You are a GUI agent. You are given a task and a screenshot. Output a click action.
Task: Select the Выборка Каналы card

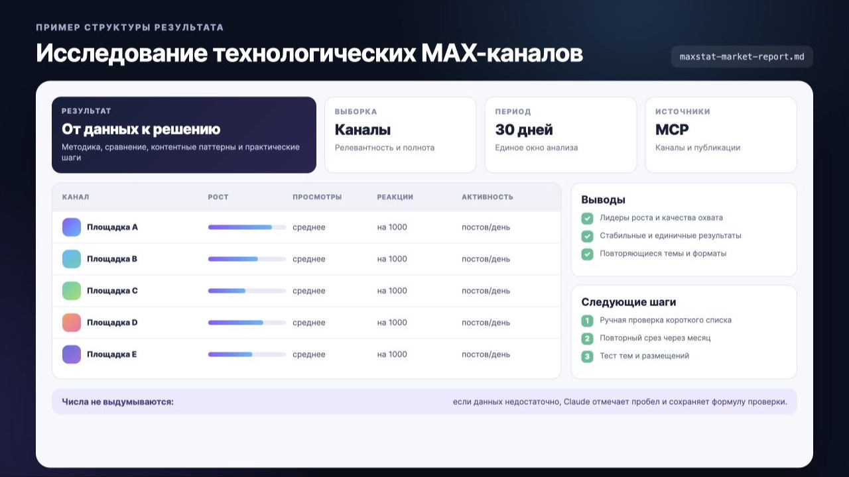point(400,135)
